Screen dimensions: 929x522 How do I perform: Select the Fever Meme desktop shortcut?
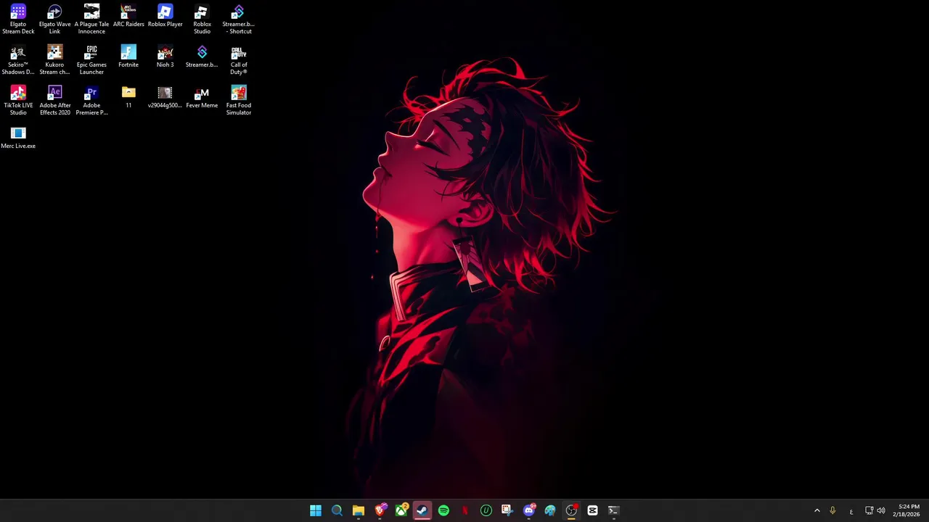(x=202, y=97)
